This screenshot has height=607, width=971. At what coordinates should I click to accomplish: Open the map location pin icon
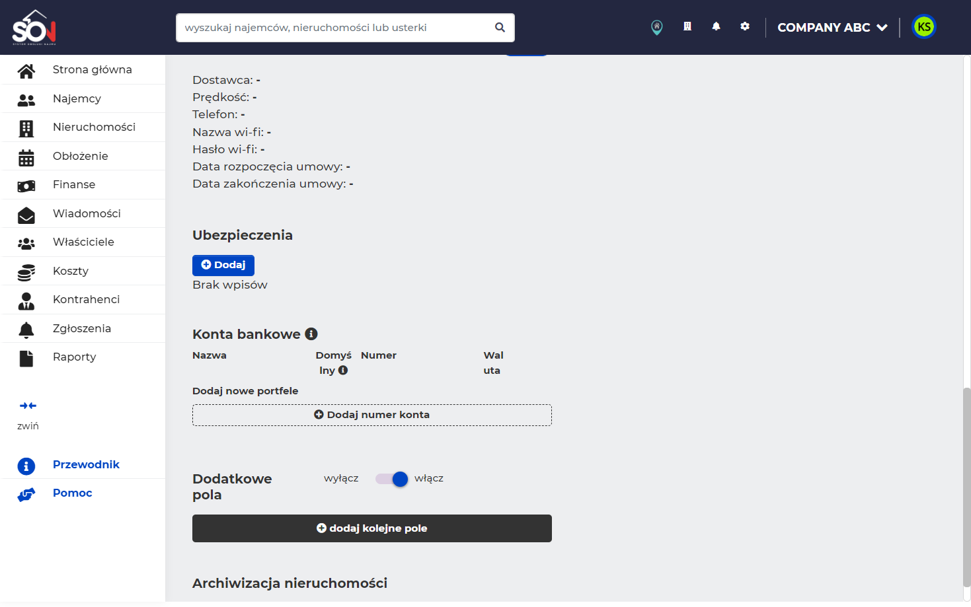tap(656, 27)
